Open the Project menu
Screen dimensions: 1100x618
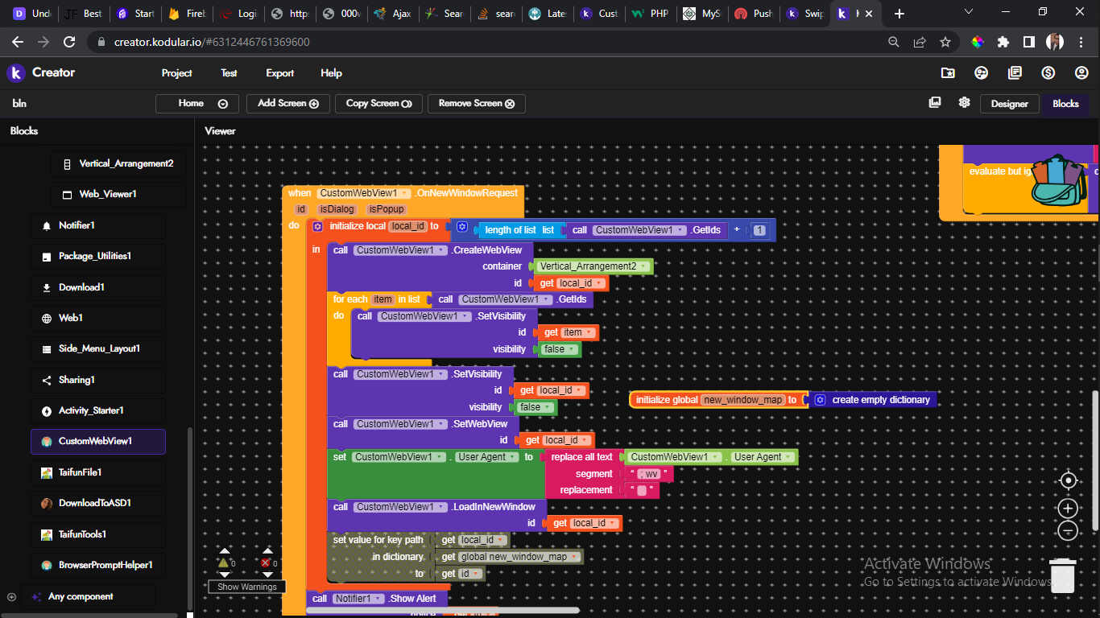tap(176, 73)
